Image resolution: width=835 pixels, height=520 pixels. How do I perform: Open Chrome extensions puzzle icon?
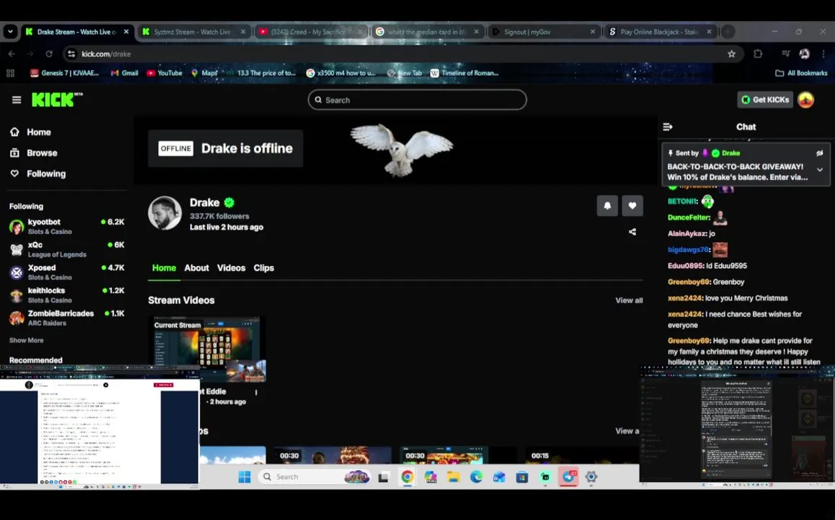pos(758,54)
